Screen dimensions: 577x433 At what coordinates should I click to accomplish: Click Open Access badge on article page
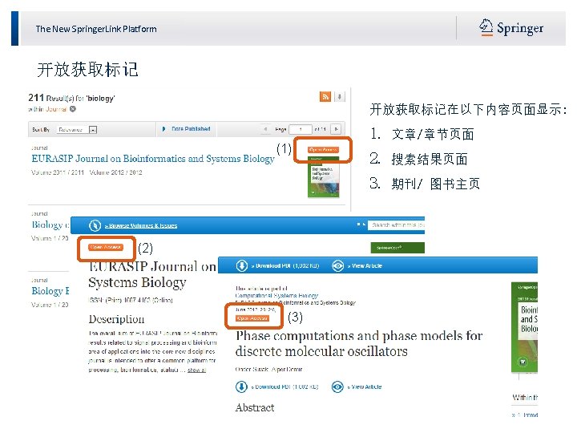[252, 318]
